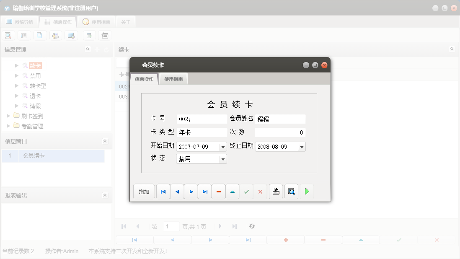Select the magnifier search icon on the toolbar
460x259 pixels.
tap(8, 35)
